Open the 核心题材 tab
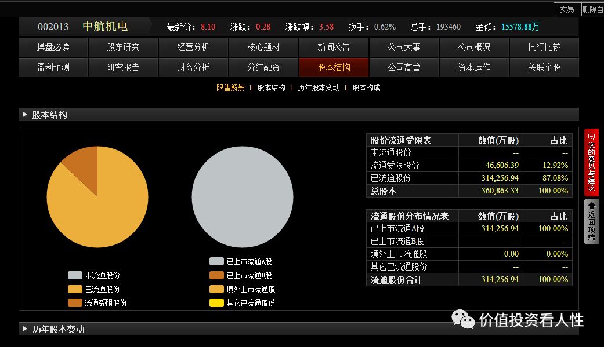This screenshot has width=604, height=347. 263,47
